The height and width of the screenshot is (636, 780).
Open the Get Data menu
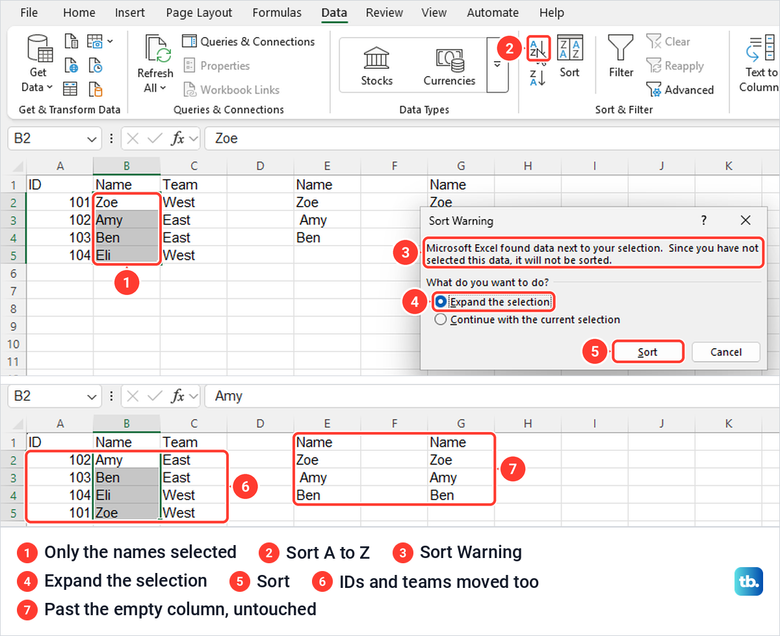tap(38, 64)
